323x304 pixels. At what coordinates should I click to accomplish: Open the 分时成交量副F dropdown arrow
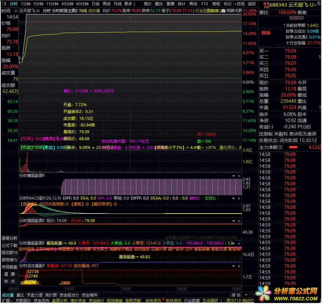click(x=234, y=267)
